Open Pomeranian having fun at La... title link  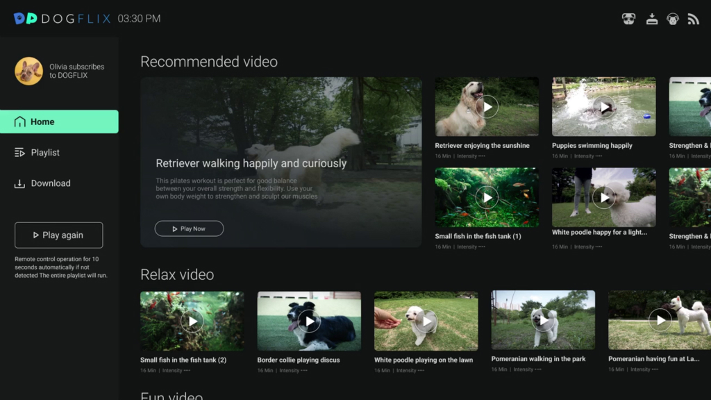click(653, 359)
